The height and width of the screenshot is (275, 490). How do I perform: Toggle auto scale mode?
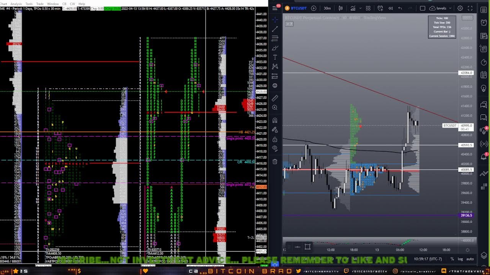[x=470, y=259]
